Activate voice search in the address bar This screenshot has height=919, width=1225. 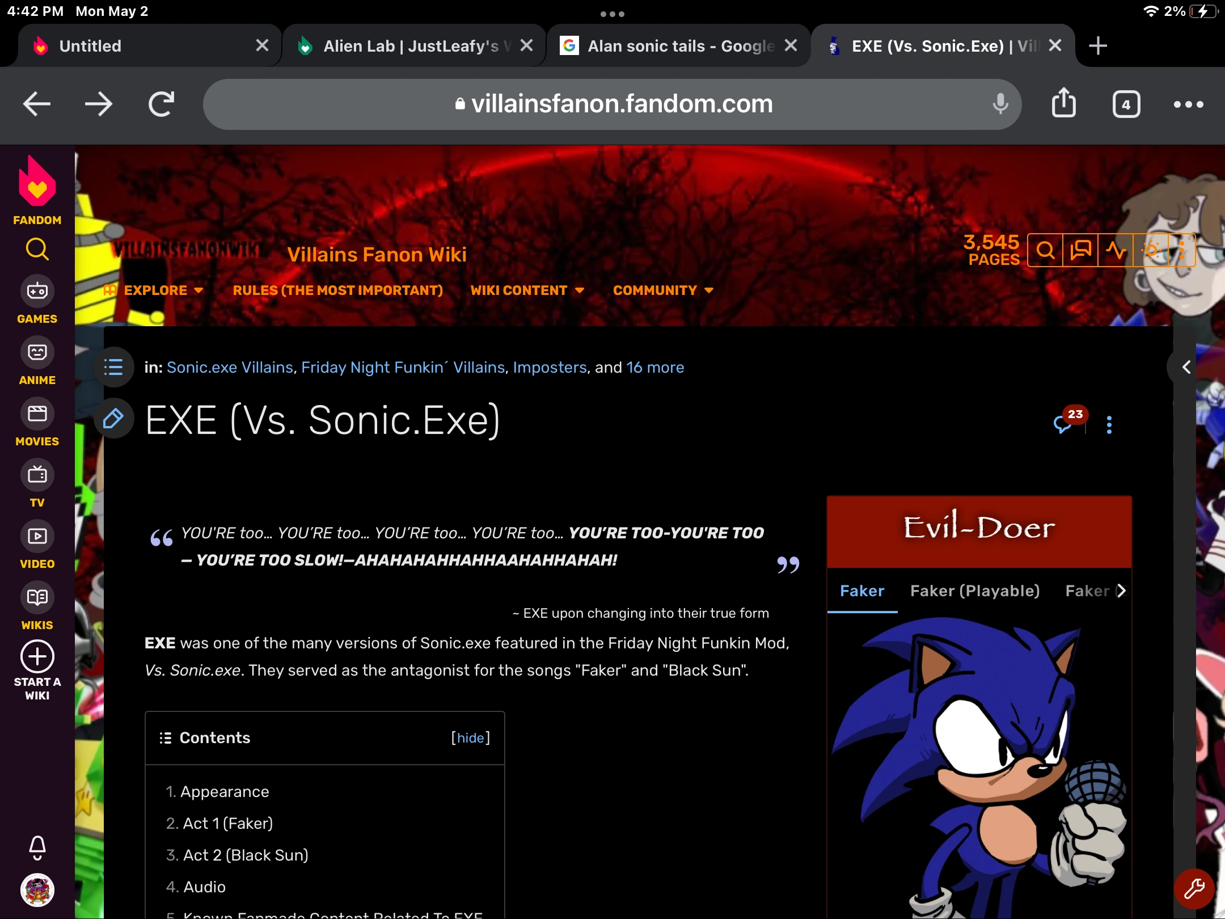click(1000, 104)
